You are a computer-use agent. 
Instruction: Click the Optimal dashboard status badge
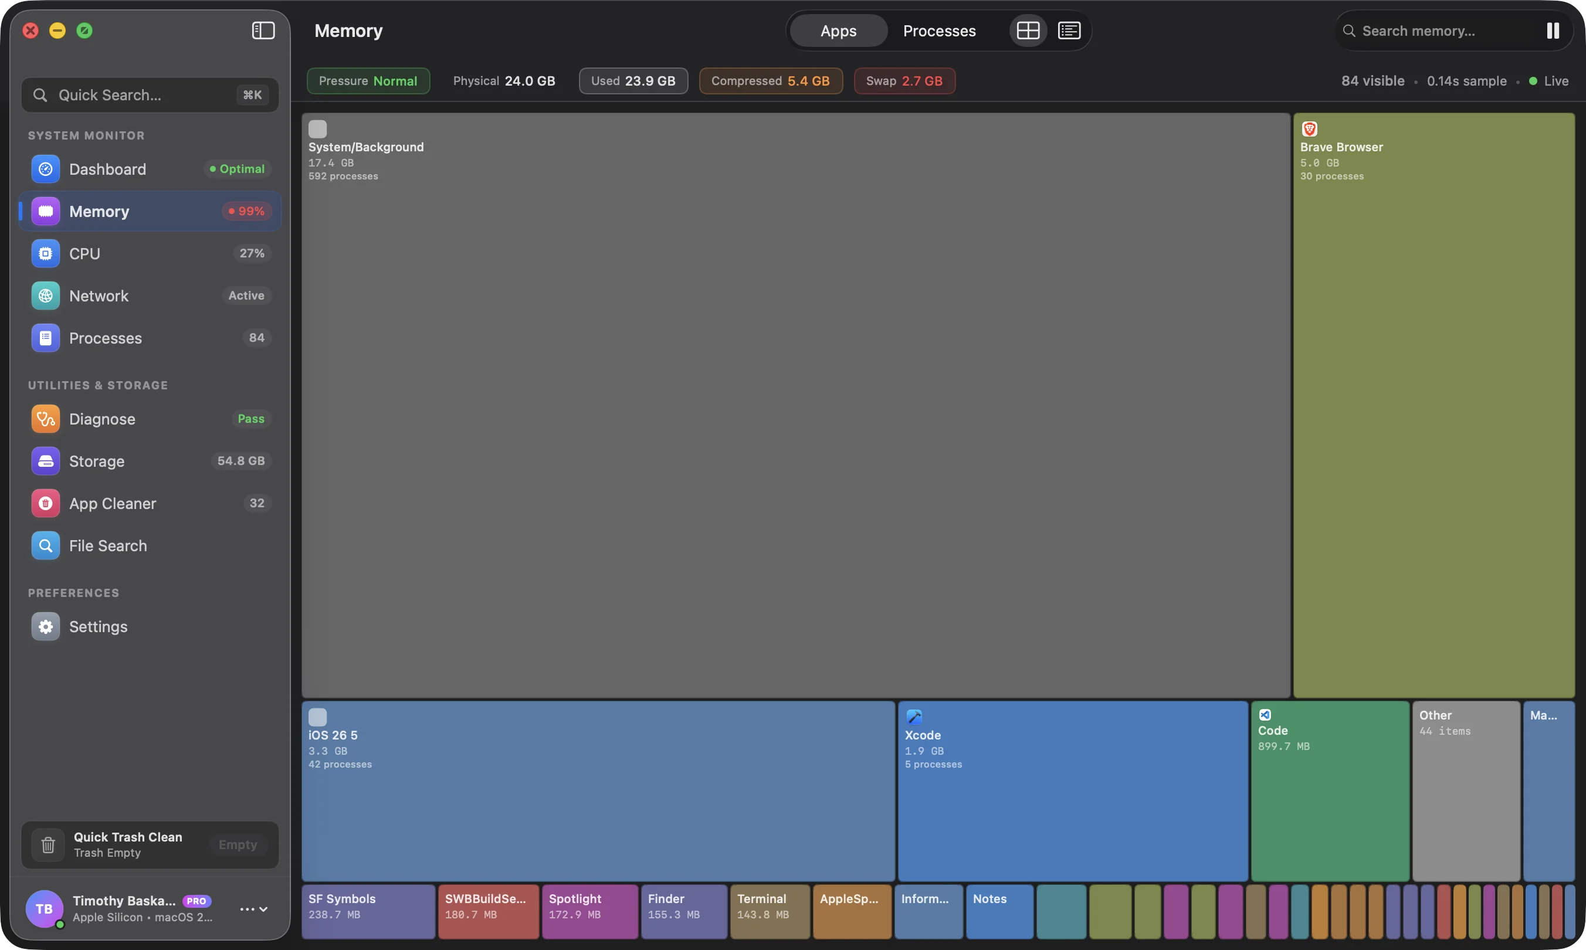coord(237,169)
